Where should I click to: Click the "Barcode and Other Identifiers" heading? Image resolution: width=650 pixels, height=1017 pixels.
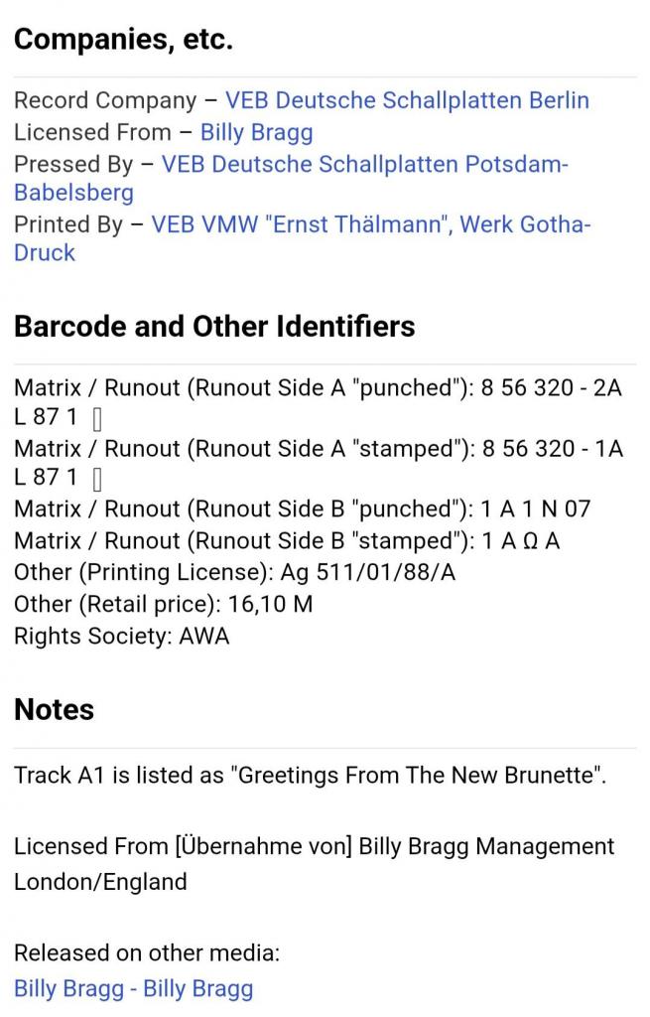tap(214, 327)
